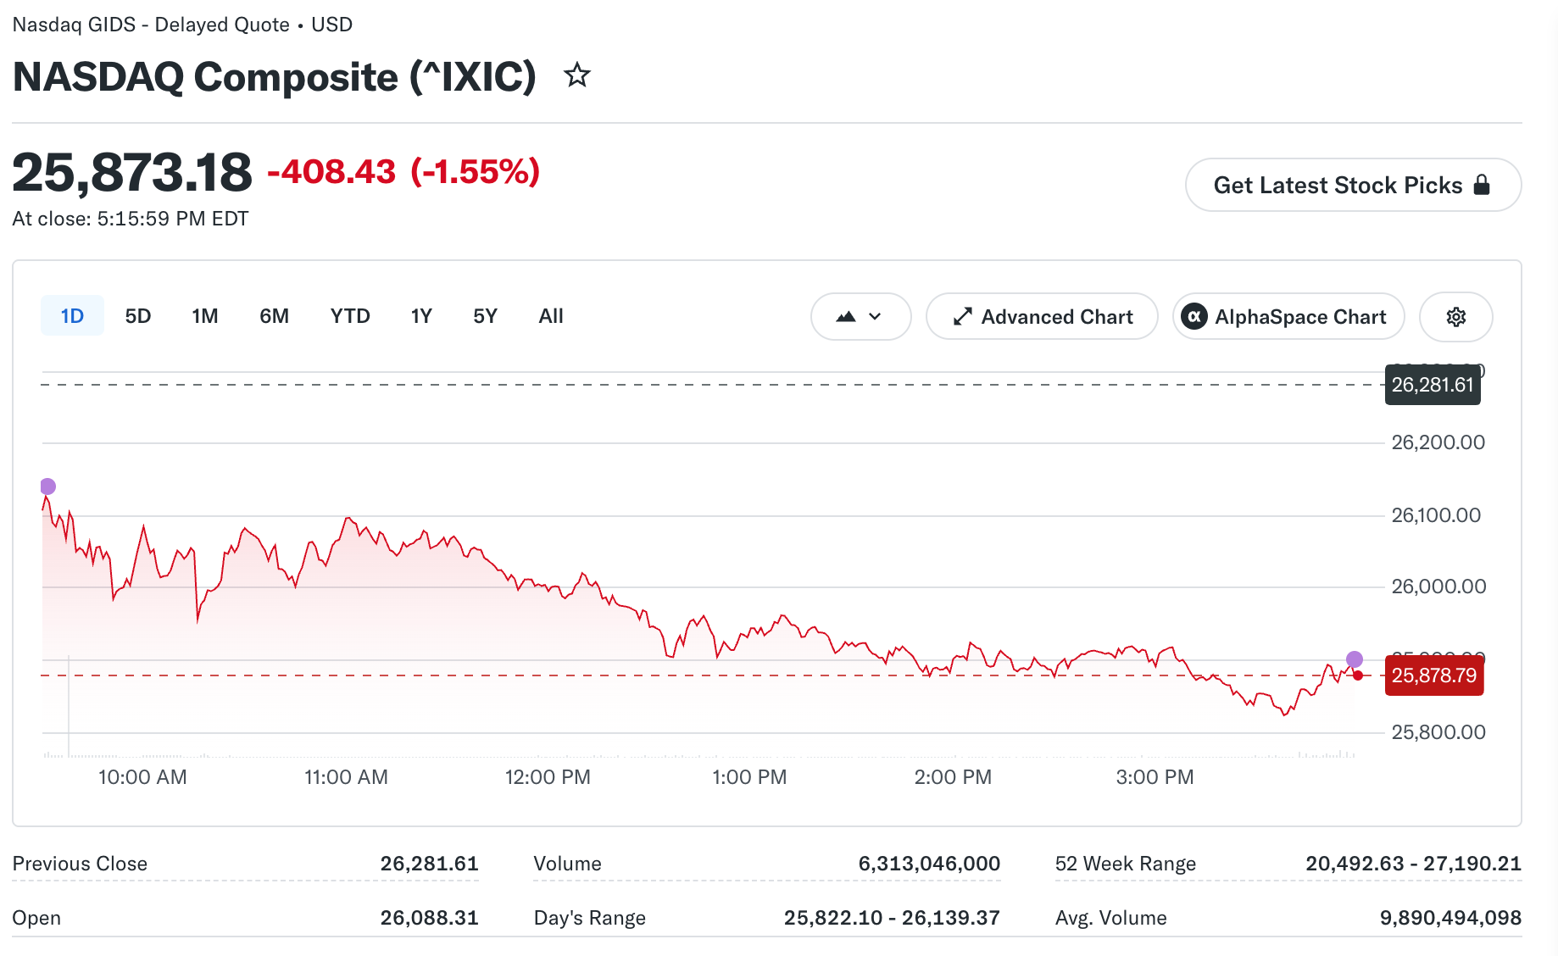Open chart settings gear
Screen dimensions: 1558x956
coord(1455,317)
